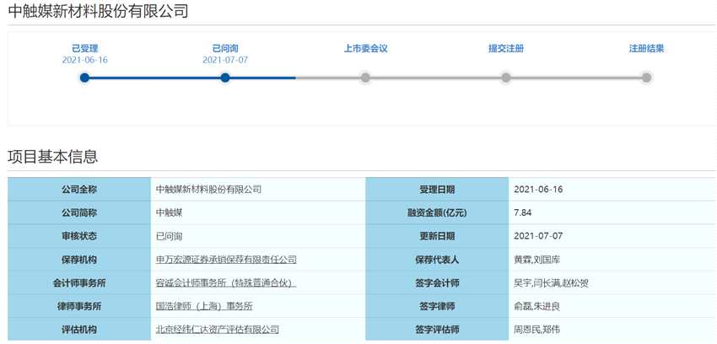Open the 申万宏源证券承销保荐有限责任公司 sponsor link
This screenshot has height=344, width=717.
[226, 260]
